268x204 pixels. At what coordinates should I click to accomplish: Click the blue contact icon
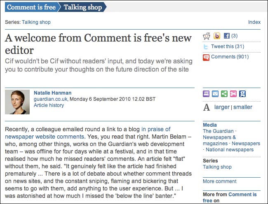242,94
